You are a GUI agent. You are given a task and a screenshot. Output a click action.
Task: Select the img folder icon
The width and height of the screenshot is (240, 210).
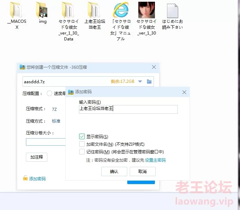click(42, 10)
